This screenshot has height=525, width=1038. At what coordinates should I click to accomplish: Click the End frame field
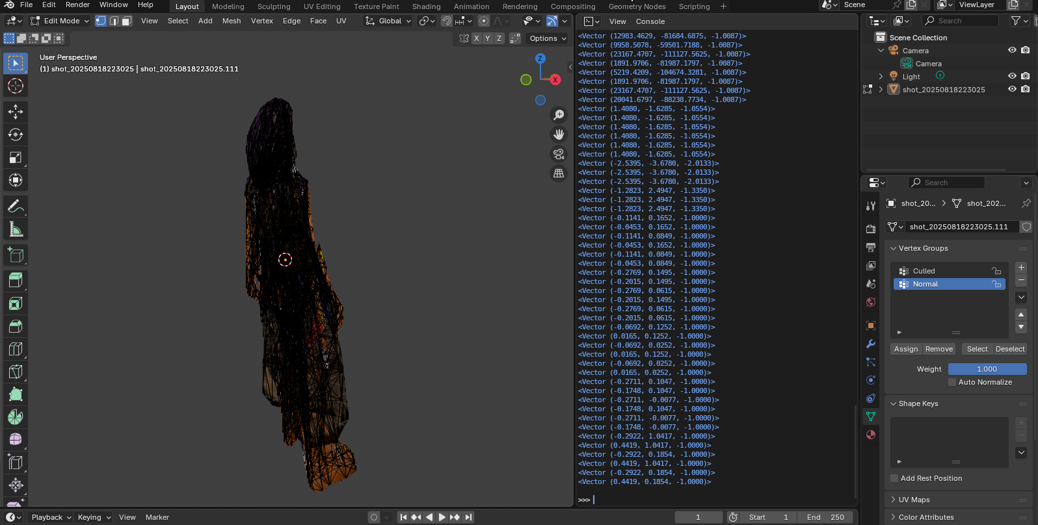825,517
